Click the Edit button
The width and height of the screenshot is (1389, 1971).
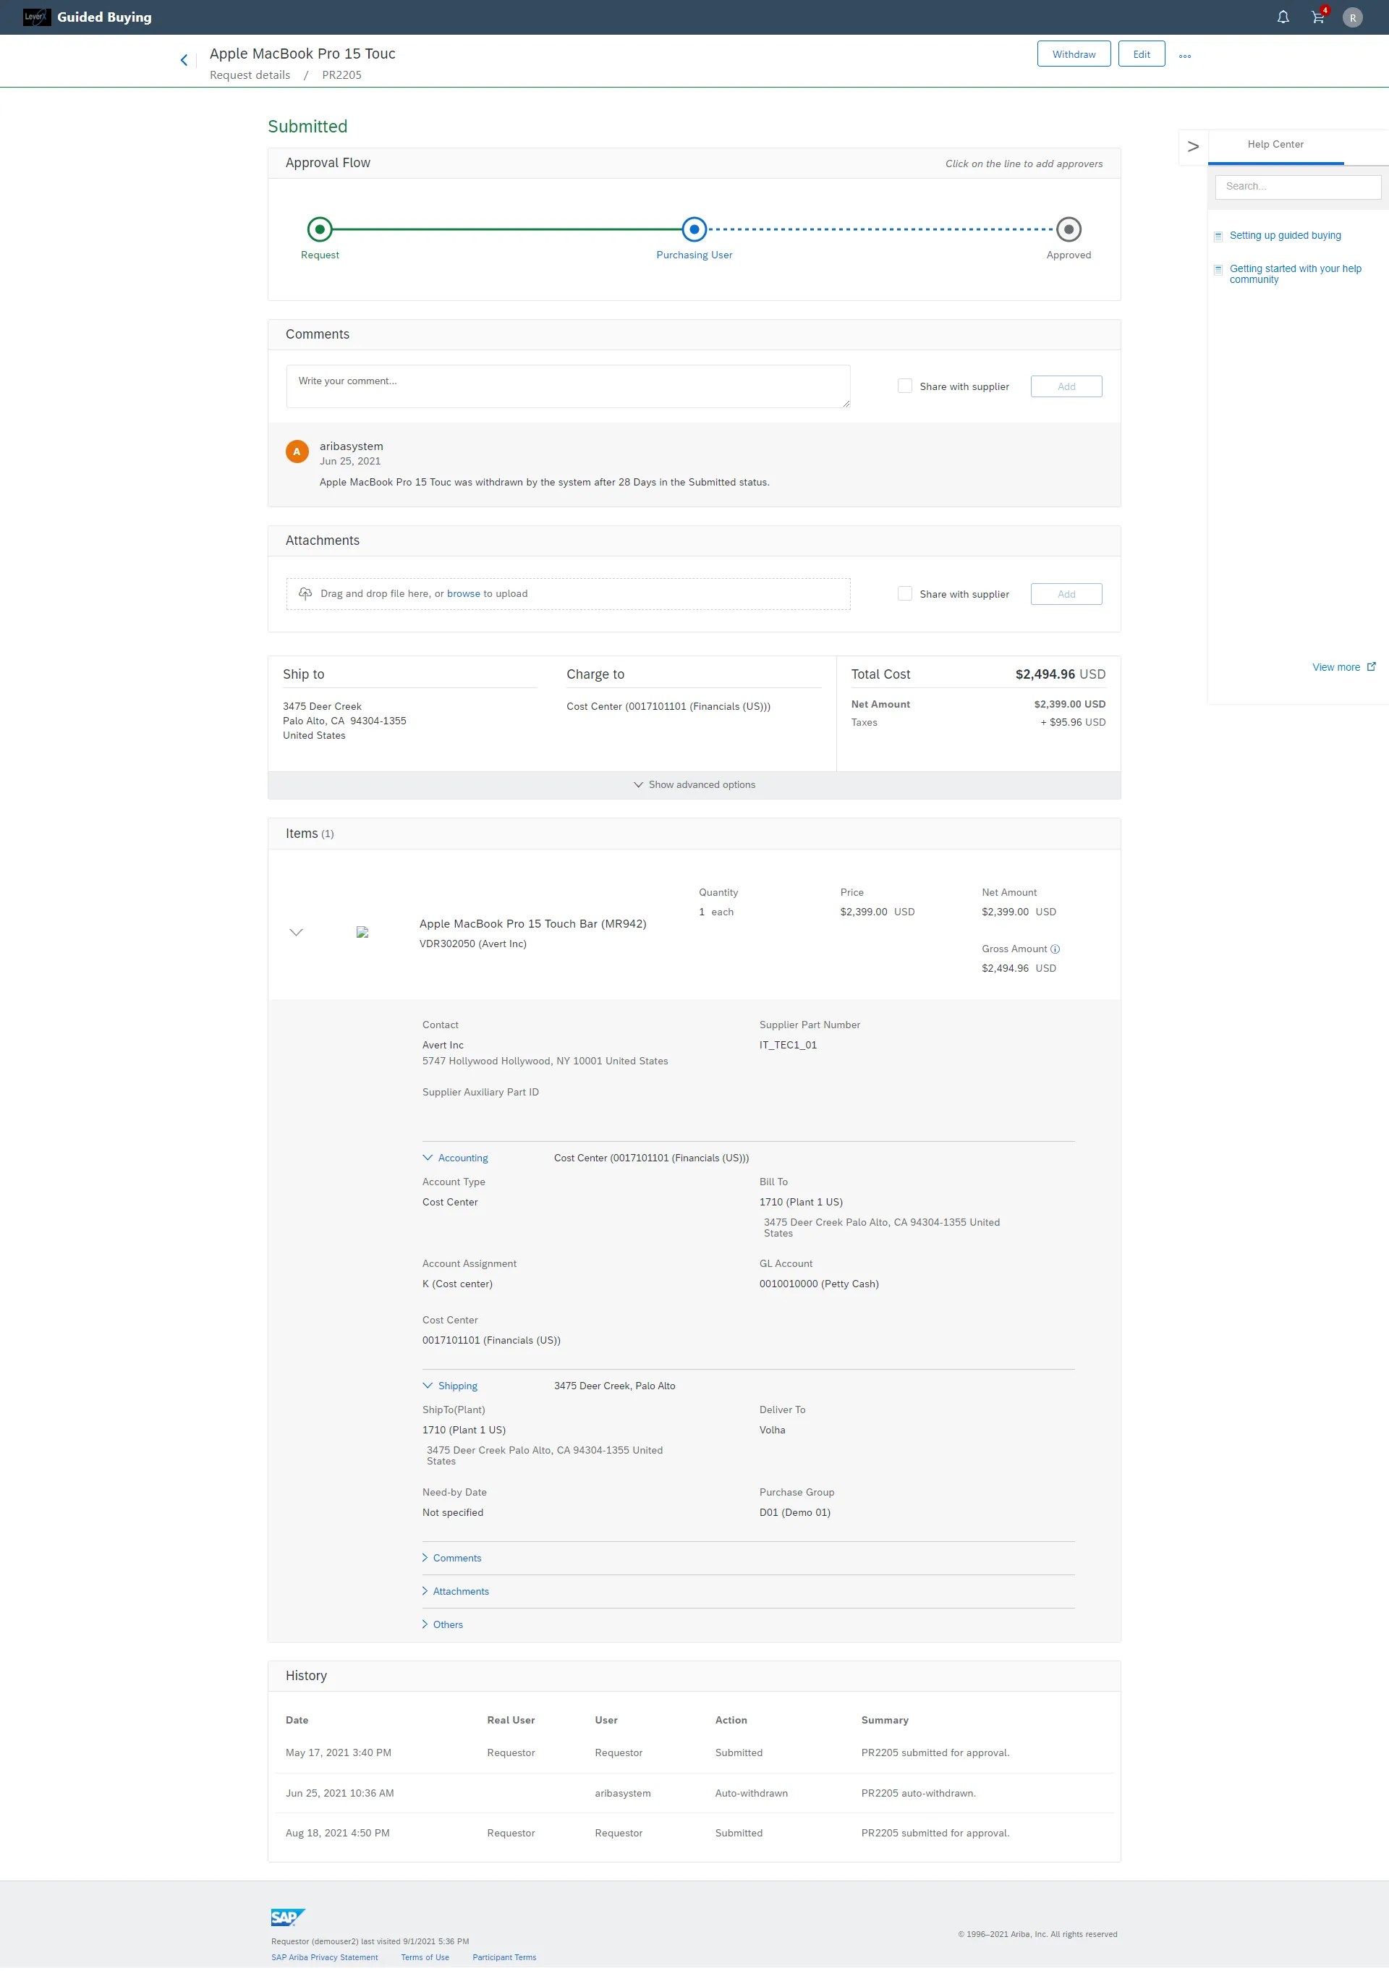click(1139, 54)
